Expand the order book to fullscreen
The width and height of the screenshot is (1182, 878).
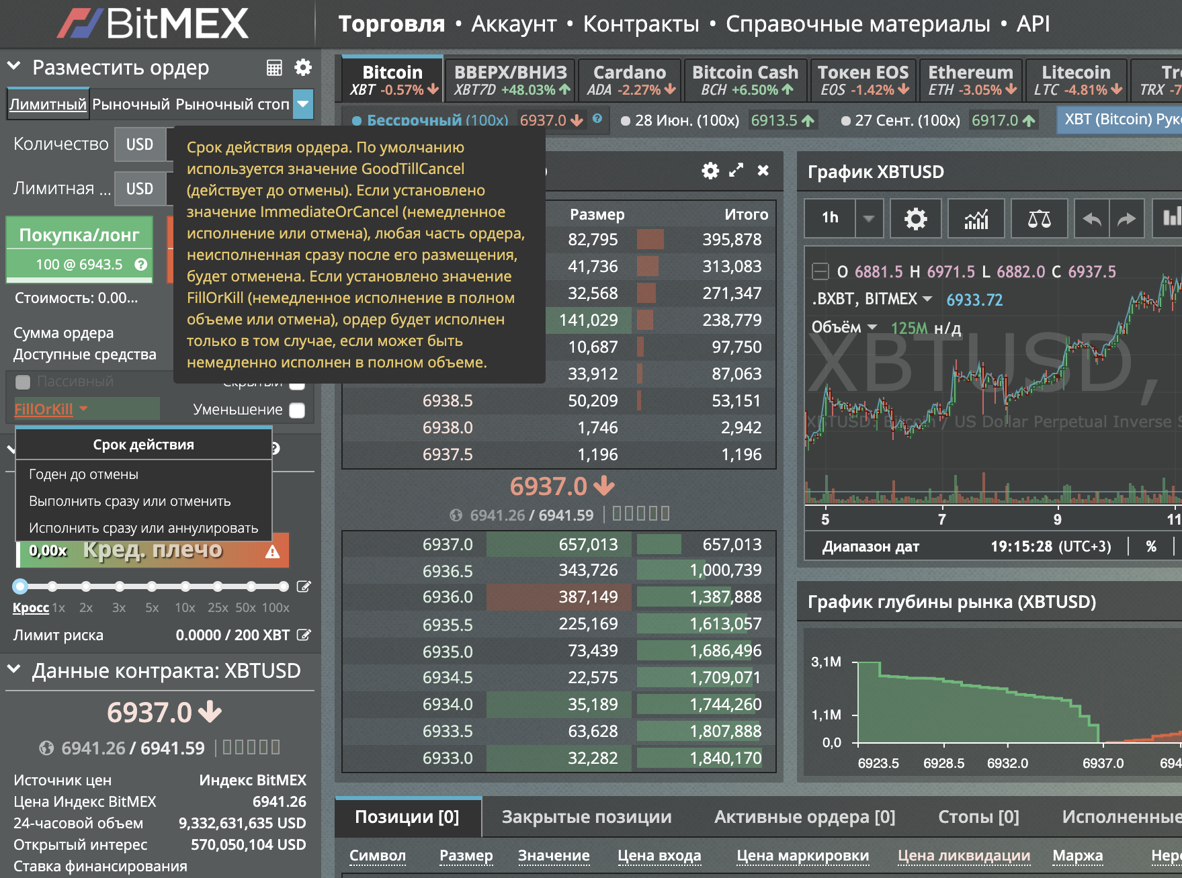pyautogui.click(x=736, y=170)
